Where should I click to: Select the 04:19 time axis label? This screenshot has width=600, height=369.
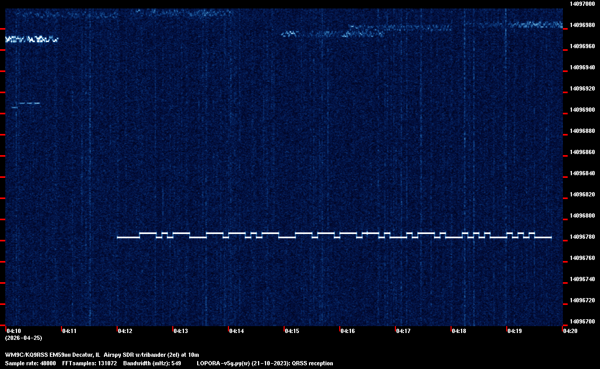pyautogui.click(x=515, y=331)
